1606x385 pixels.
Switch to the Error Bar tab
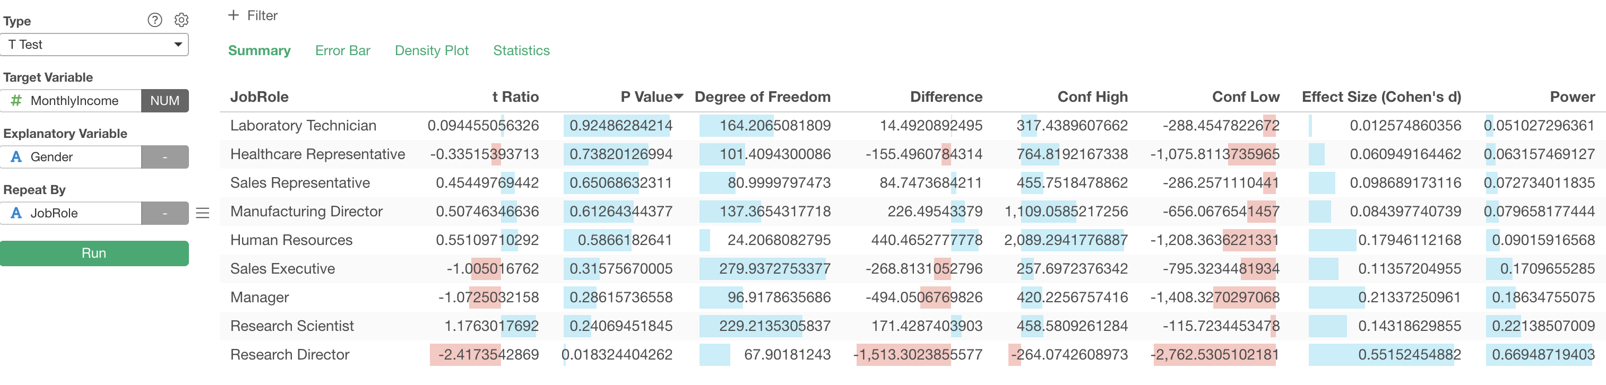[342, 50]
